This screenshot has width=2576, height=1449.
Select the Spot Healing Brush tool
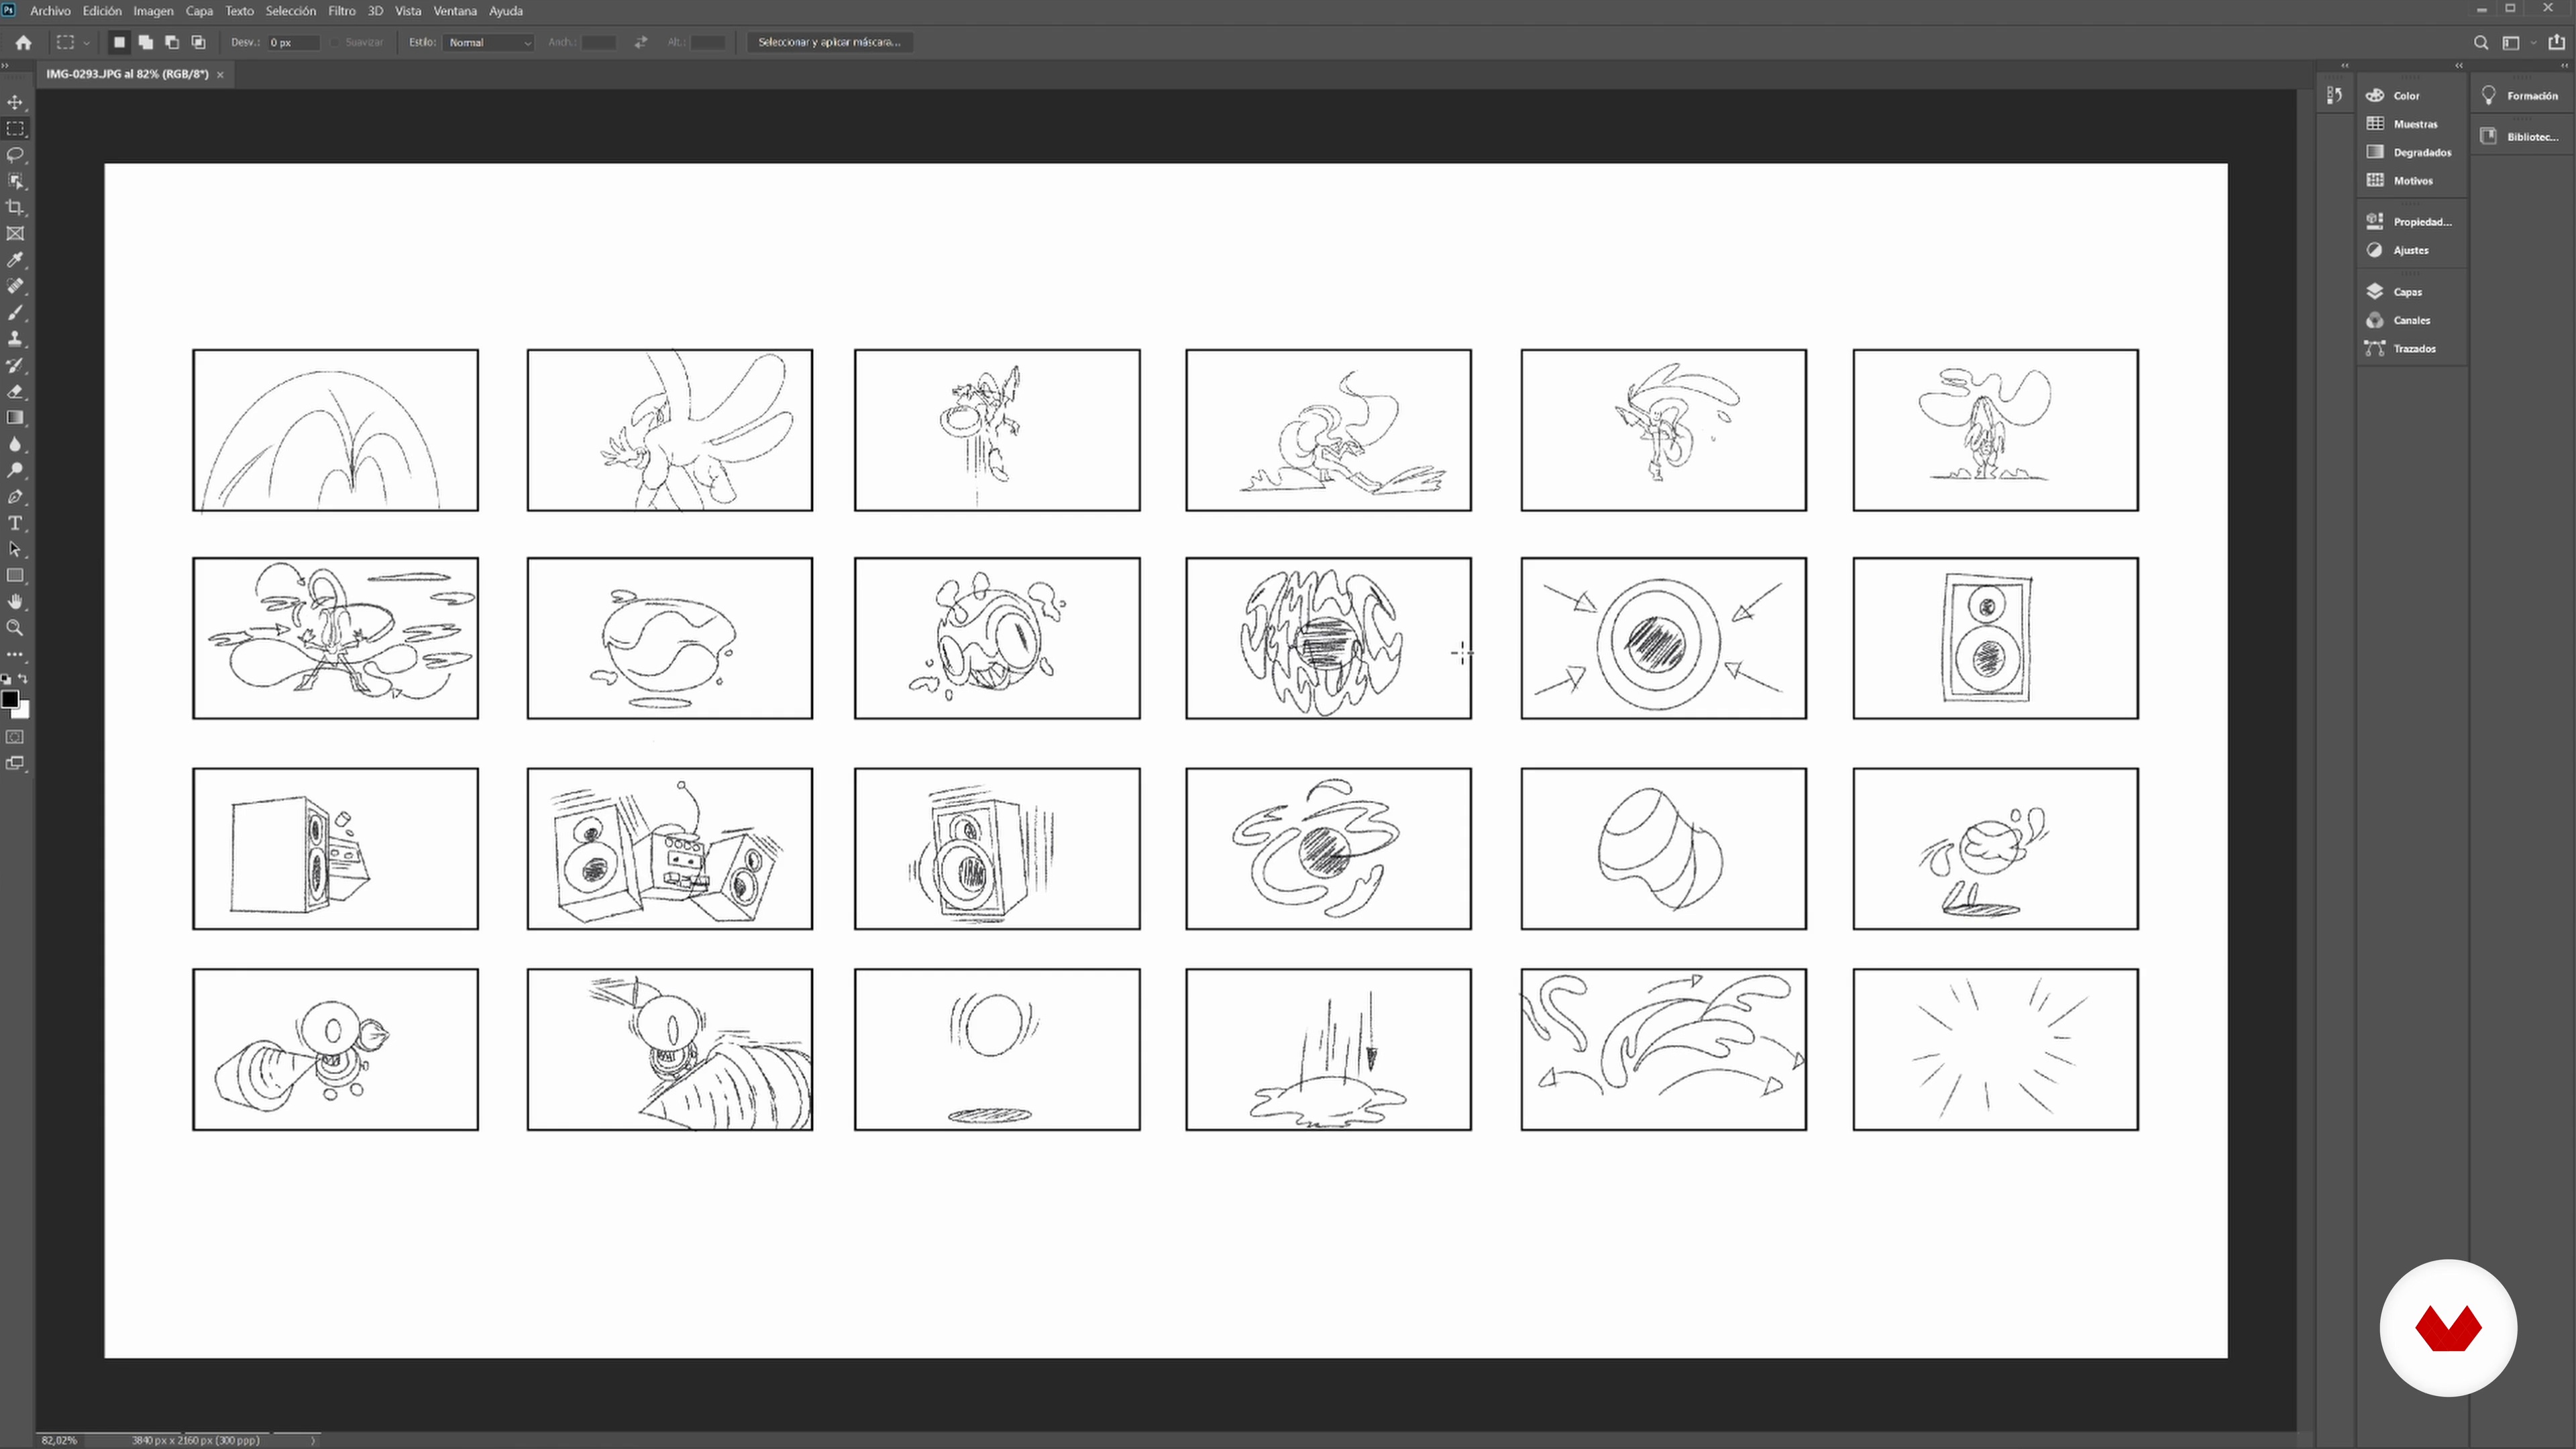click(x=15, y=286)
